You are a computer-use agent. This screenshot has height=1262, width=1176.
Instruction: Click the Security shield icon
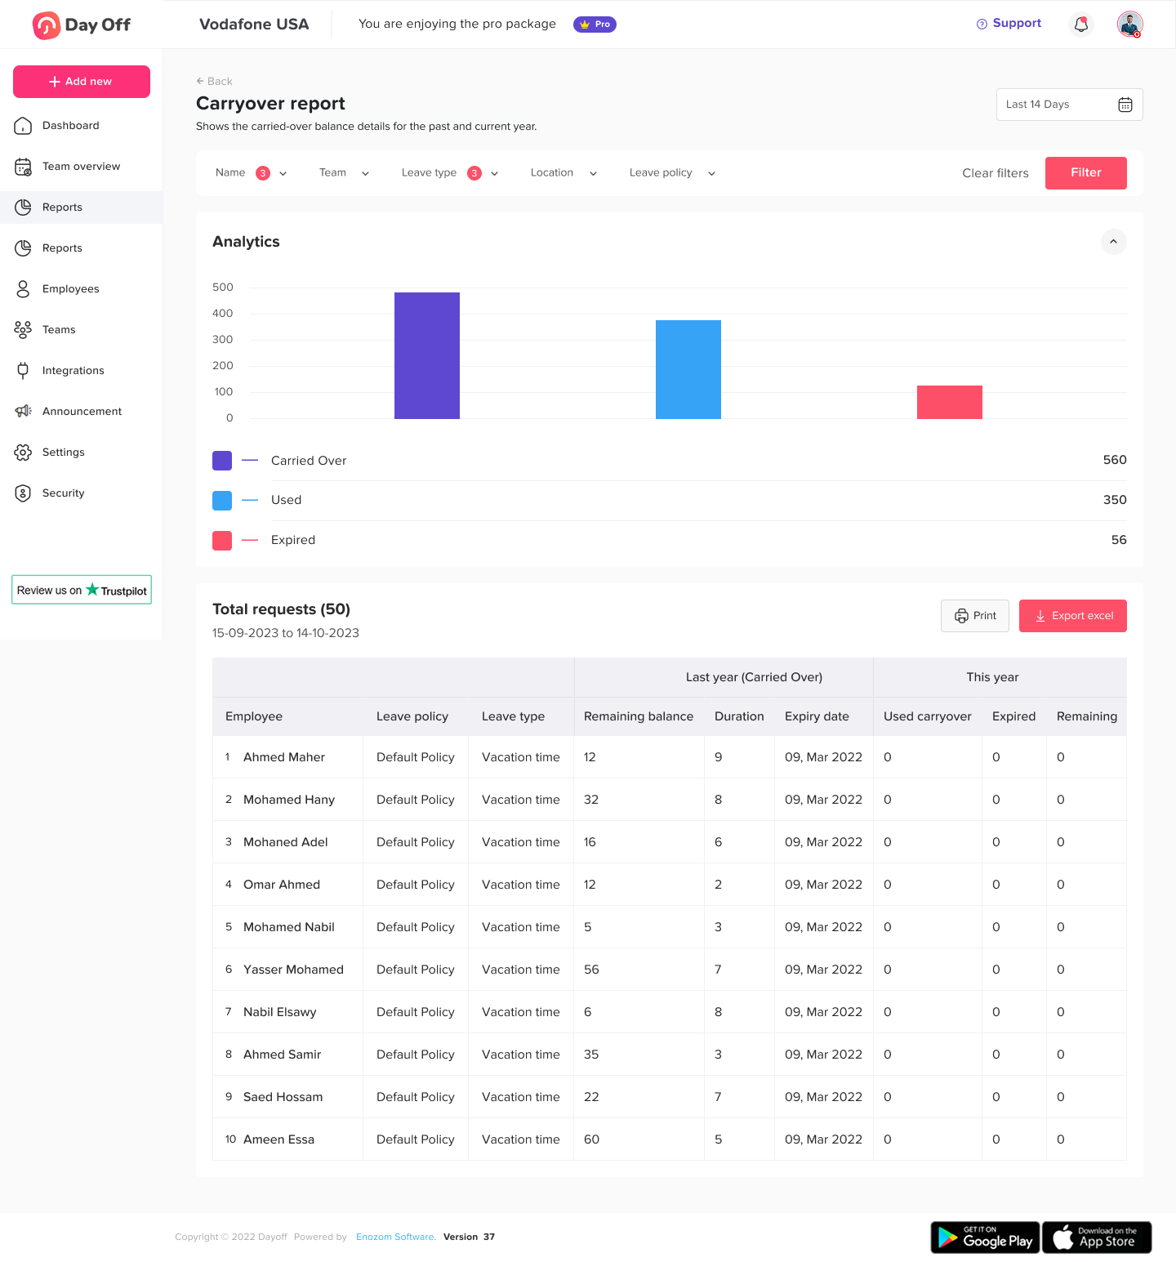(23, 493)
